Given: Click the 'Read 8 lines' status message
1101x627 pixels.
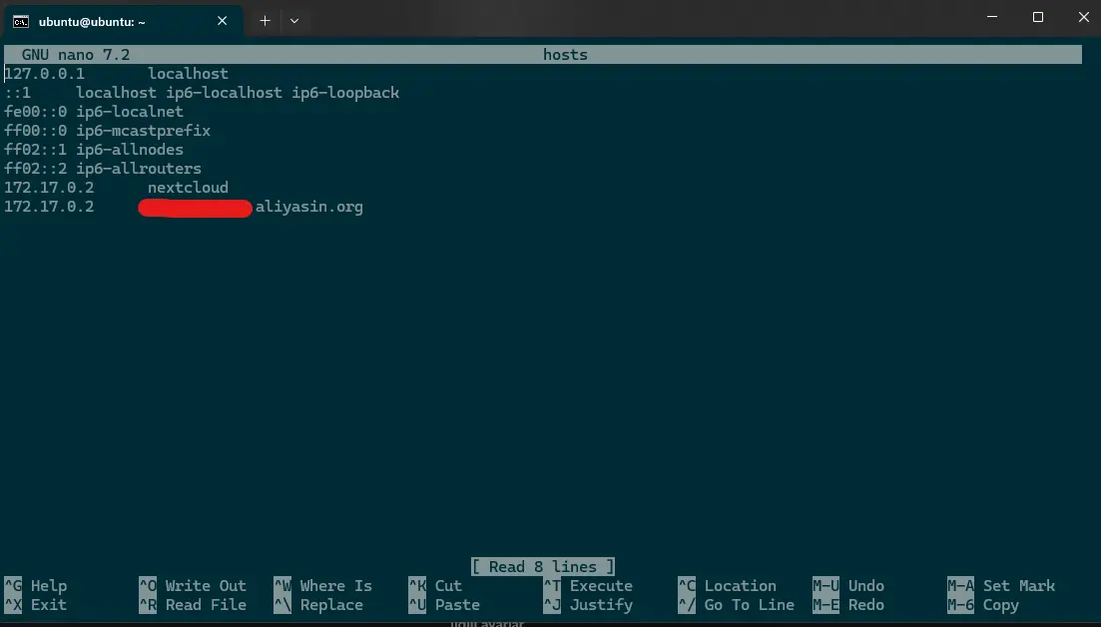Looking at the screenshot, I should tap(543, 567).
